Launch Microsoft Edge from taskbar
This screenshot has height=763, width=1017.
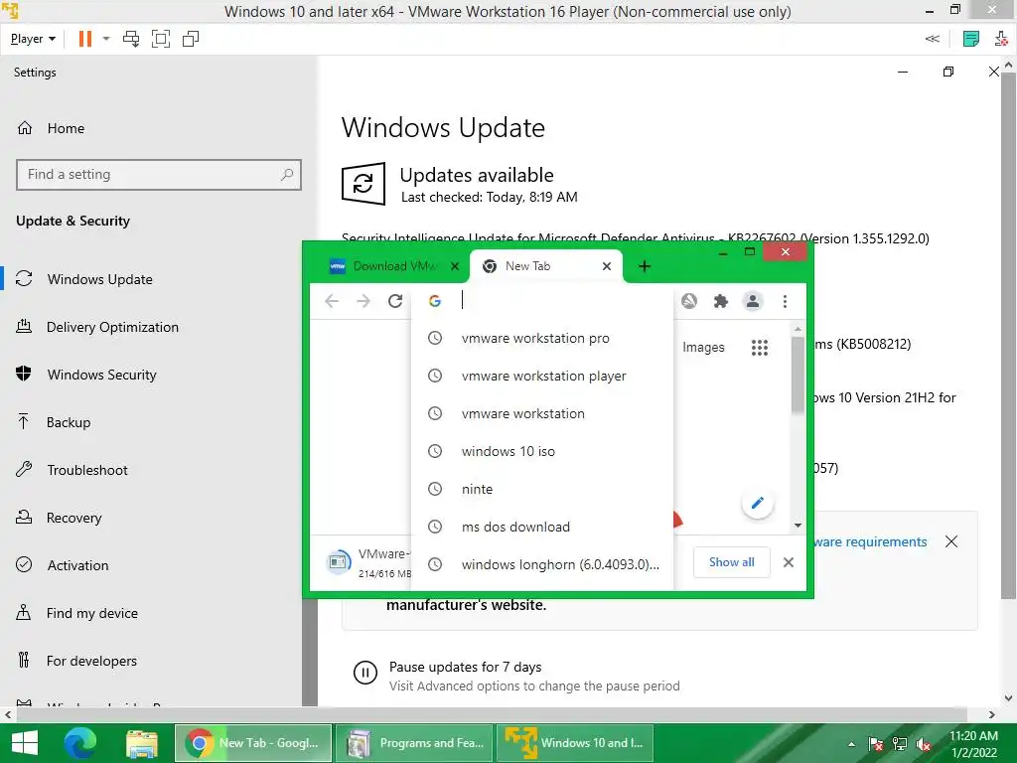(x=79, y=743)
